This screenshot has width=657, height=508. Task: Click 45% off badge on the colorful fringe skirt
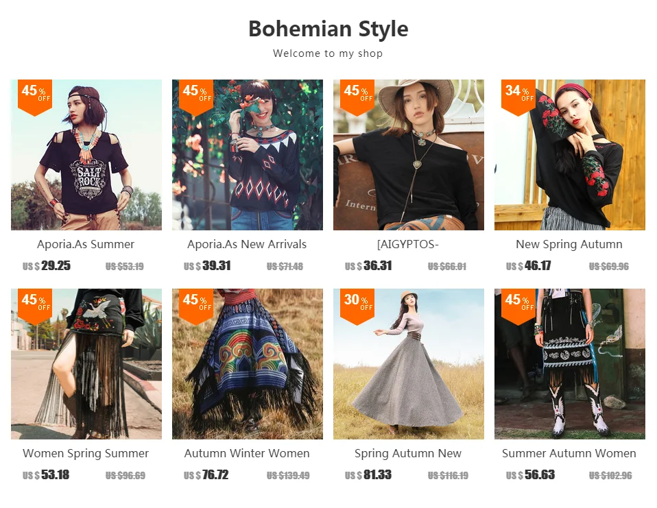click(196, 306)
